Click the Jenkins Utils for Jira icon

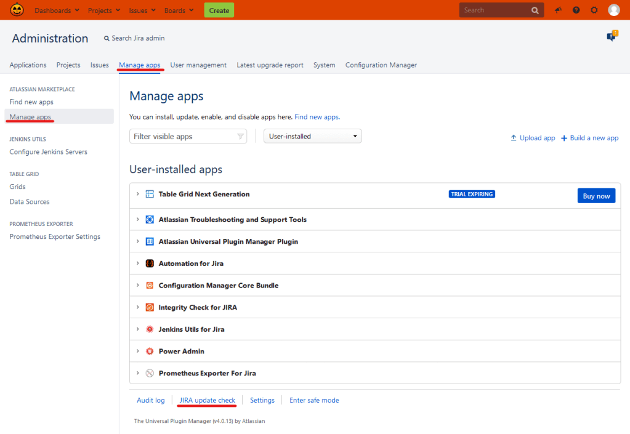pyautogui.click(x=150, y=329)
